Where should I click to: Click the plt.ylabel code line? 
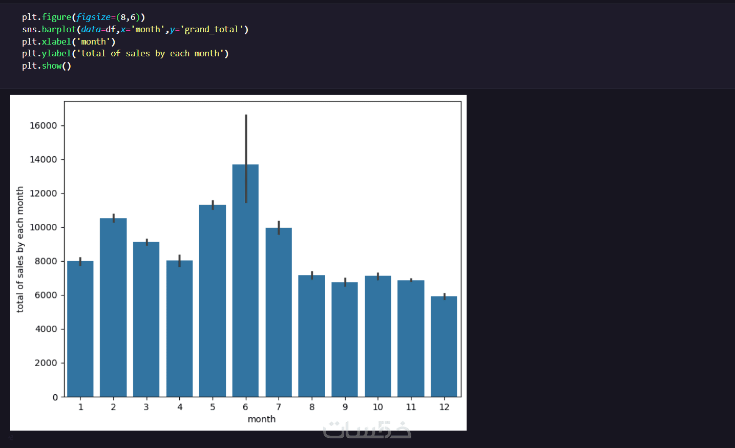pos(125,54)
